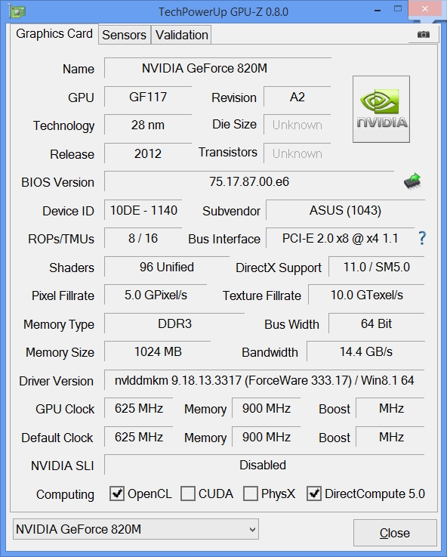Viewport: 447px width, 557px height.
Task: Click the Close button
Action: tap(395, 533)
